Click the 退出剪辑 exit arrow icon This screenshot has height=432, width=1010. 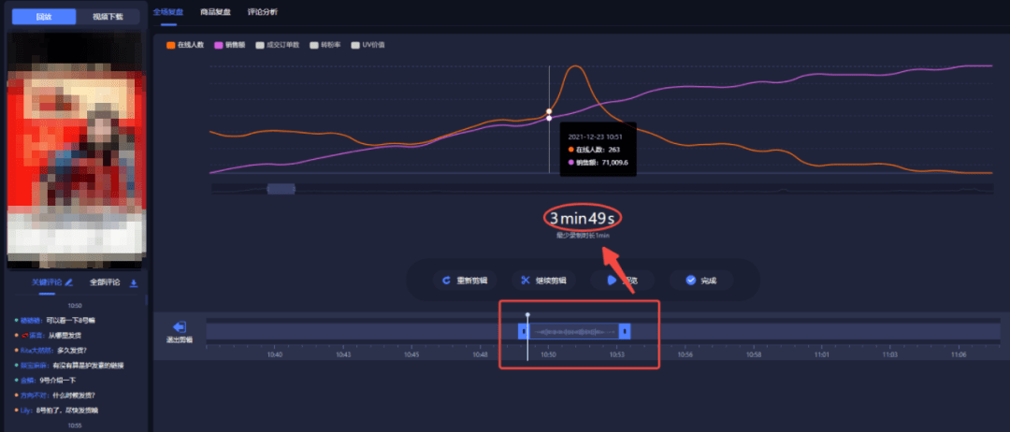point(180,327)
